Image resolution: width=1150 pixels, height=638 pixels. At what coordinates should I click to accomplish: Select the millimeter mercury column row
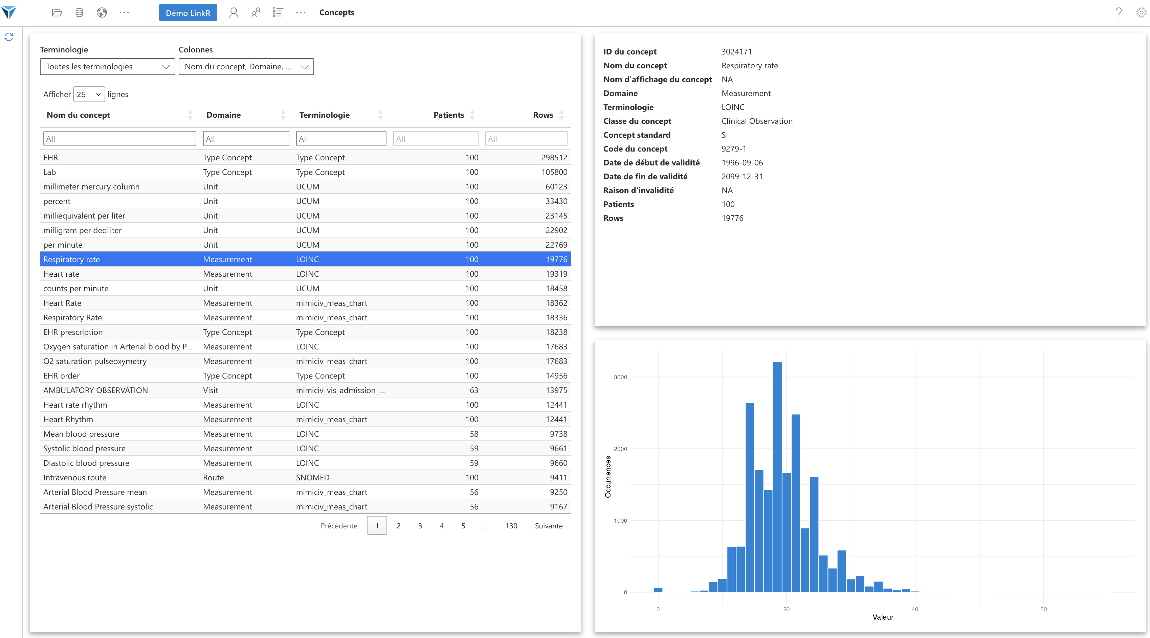point(305,186)
